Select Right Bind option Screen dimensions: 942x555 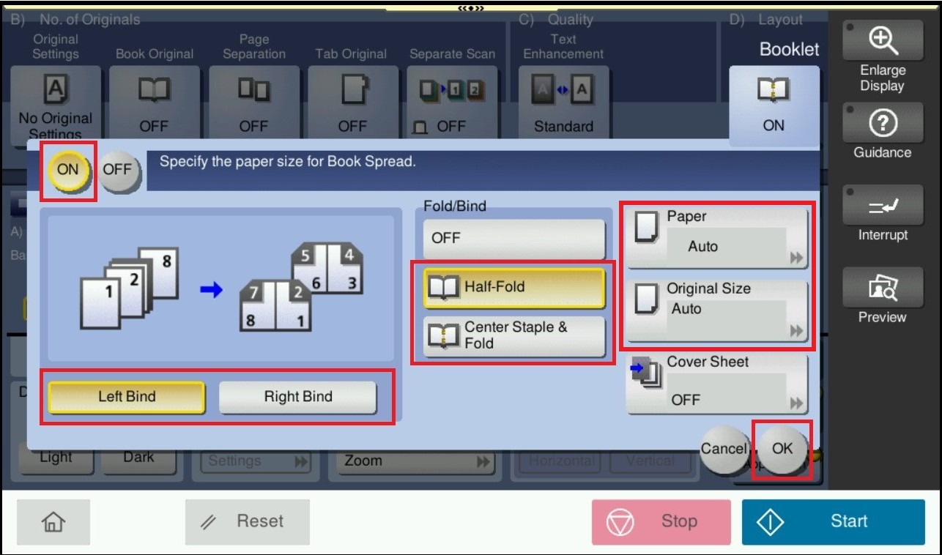(x=297, y=397)
